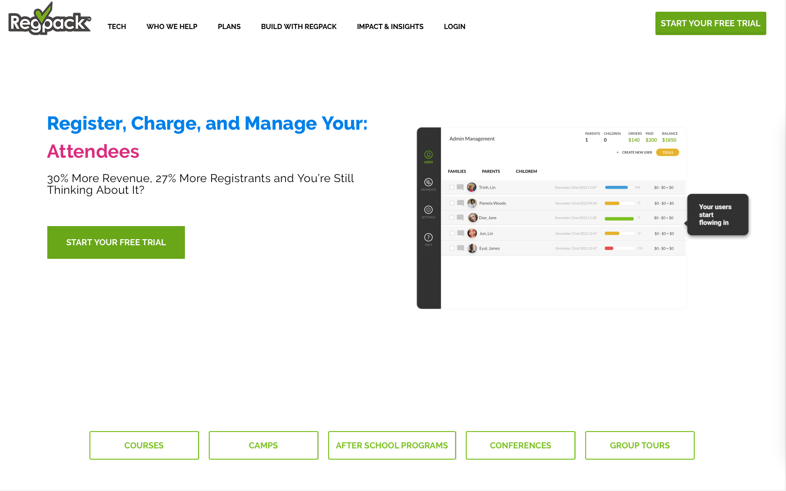Open the PLANS menu item
786x491 pixels.
click(229, 27)
